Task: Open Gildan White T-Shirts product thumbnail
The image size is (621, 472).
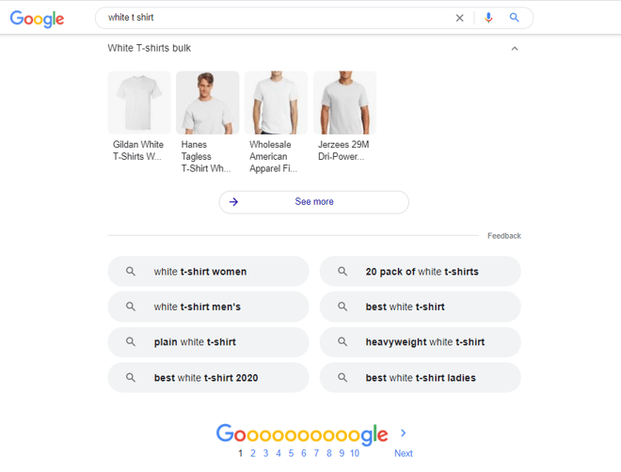Action: pyautogui.click(x=139, y=102)
